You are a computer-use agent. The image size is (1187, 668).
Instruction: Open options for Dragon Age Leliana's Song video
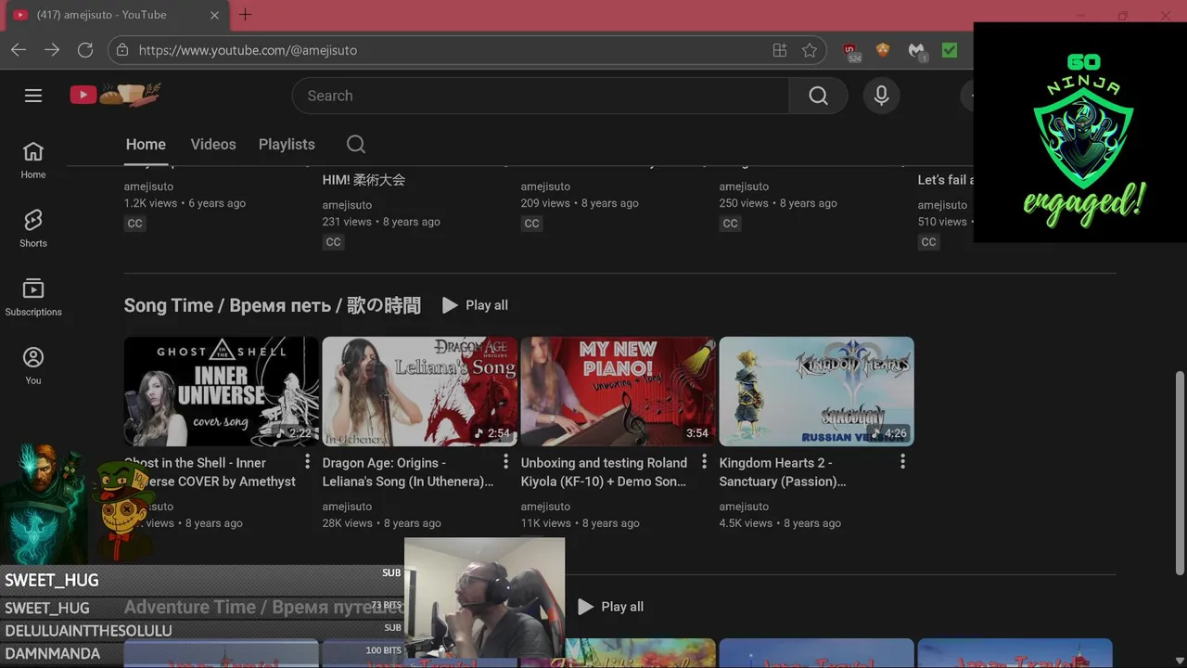[x=505, y=461]
